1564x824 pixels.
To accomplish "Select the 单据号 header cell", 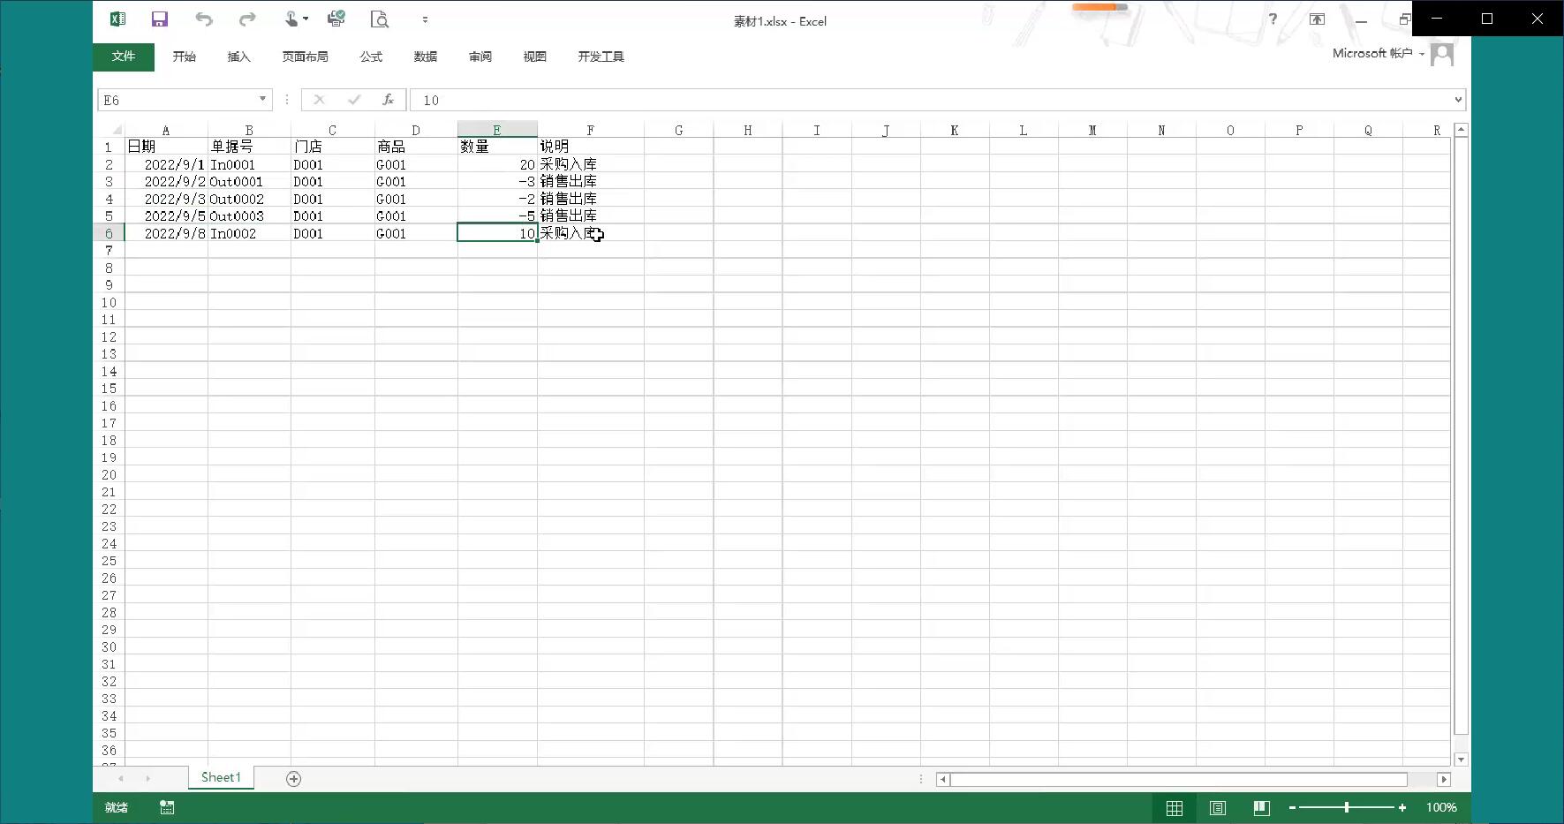I will (x=249, y=147).
